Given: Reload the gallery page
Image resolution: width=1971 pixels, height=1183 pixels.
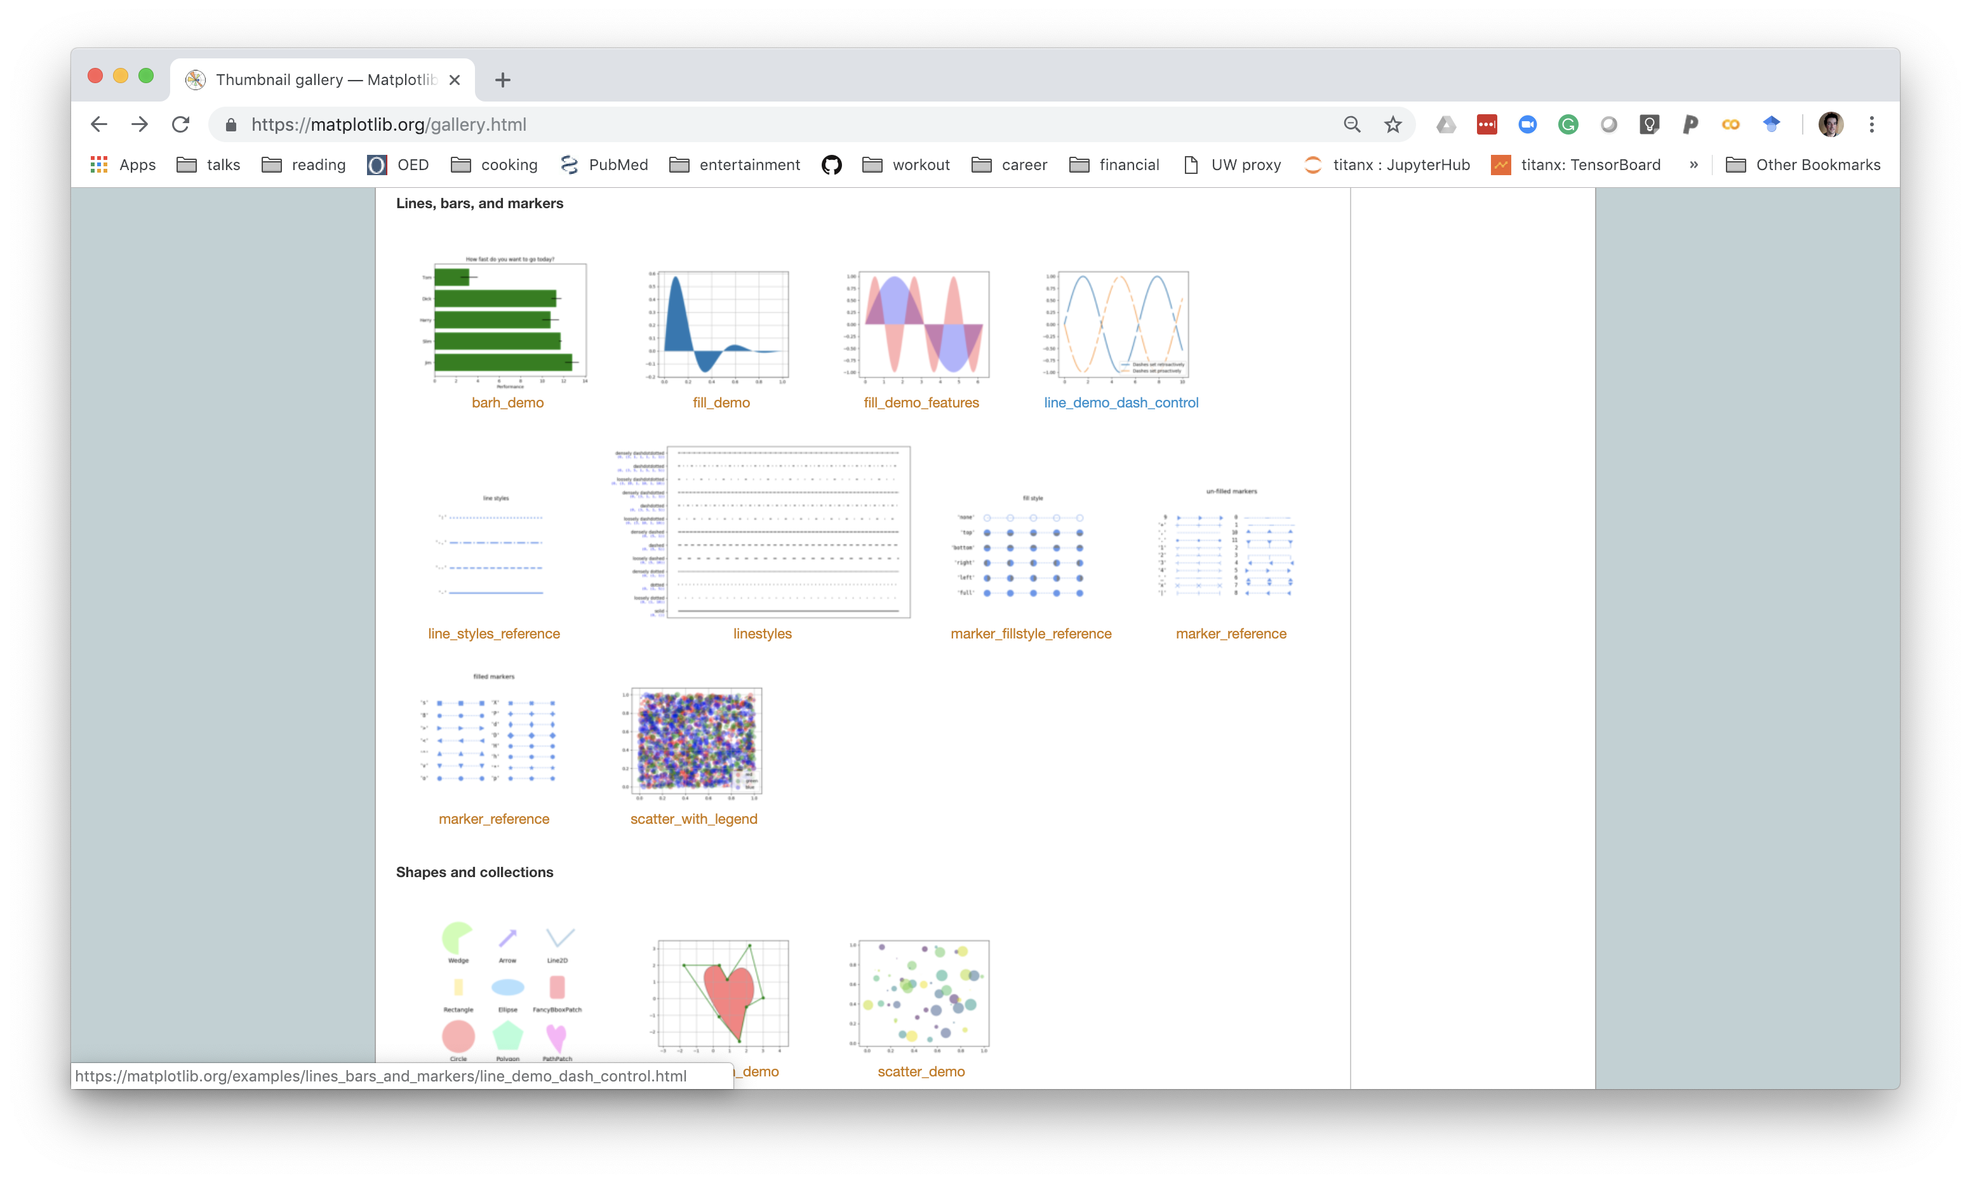Looking at the screenshot, I should (x=181, y=124).
